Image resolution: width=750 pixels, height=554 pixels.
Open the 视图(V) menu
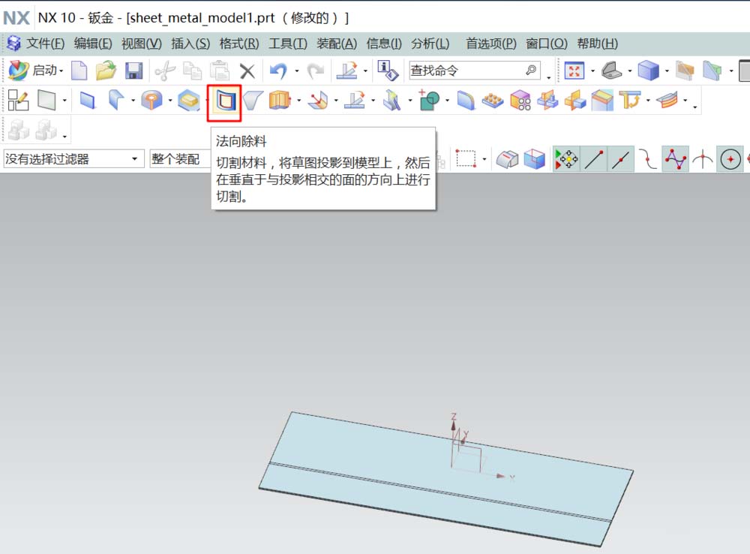(x=142, y=44)
